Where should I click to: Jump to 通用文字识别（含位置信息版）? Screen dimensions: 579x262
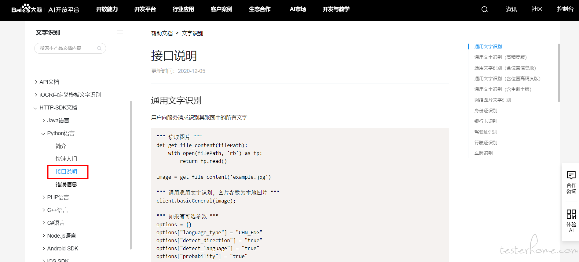coord(505,68)
